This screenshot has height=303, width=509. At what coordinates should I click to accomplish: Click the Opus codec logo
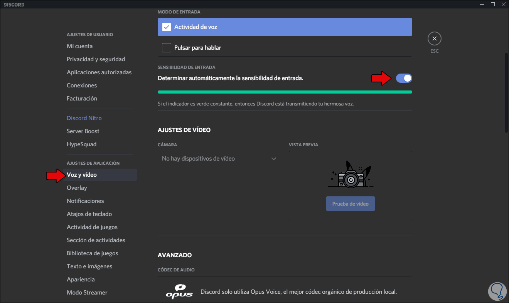tap(179, 291)
